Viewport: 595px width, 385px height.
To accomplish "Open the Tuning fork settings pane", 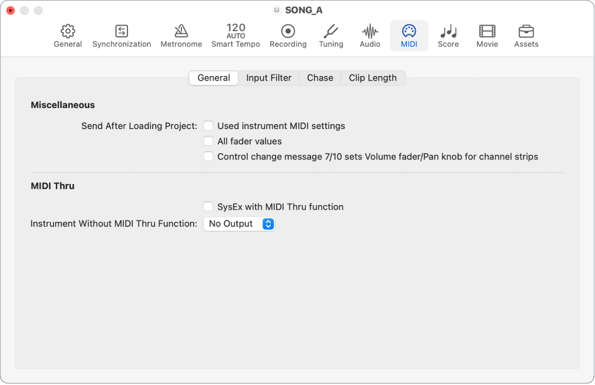I will coord(331,36).
